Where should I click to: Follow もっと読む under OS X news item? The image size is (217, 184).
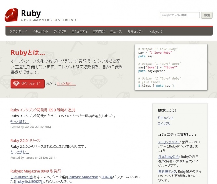[x=20, y=122]
